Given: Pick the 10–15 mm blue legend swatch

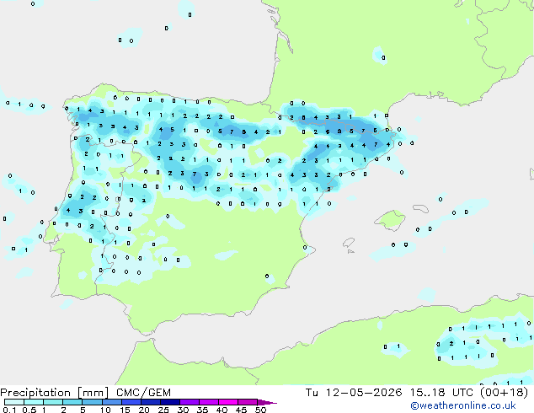Looking at the screenshot, I should point(111,402).
